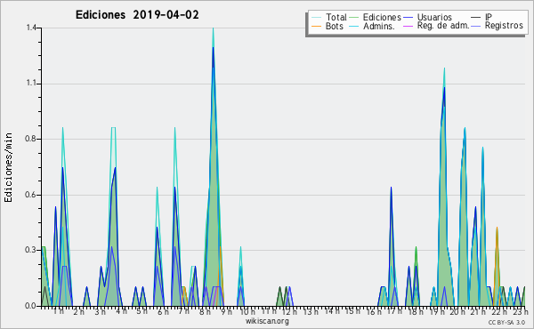Click the Total legend color line
Image resolution: width=534 pixels, height=329 pixels.
[316, 18]
